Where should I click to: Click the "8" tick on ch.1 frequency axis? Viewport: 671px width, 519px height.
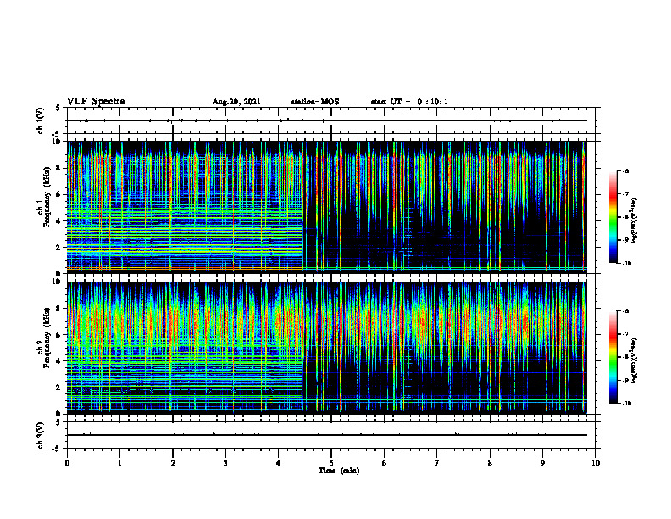58,168
